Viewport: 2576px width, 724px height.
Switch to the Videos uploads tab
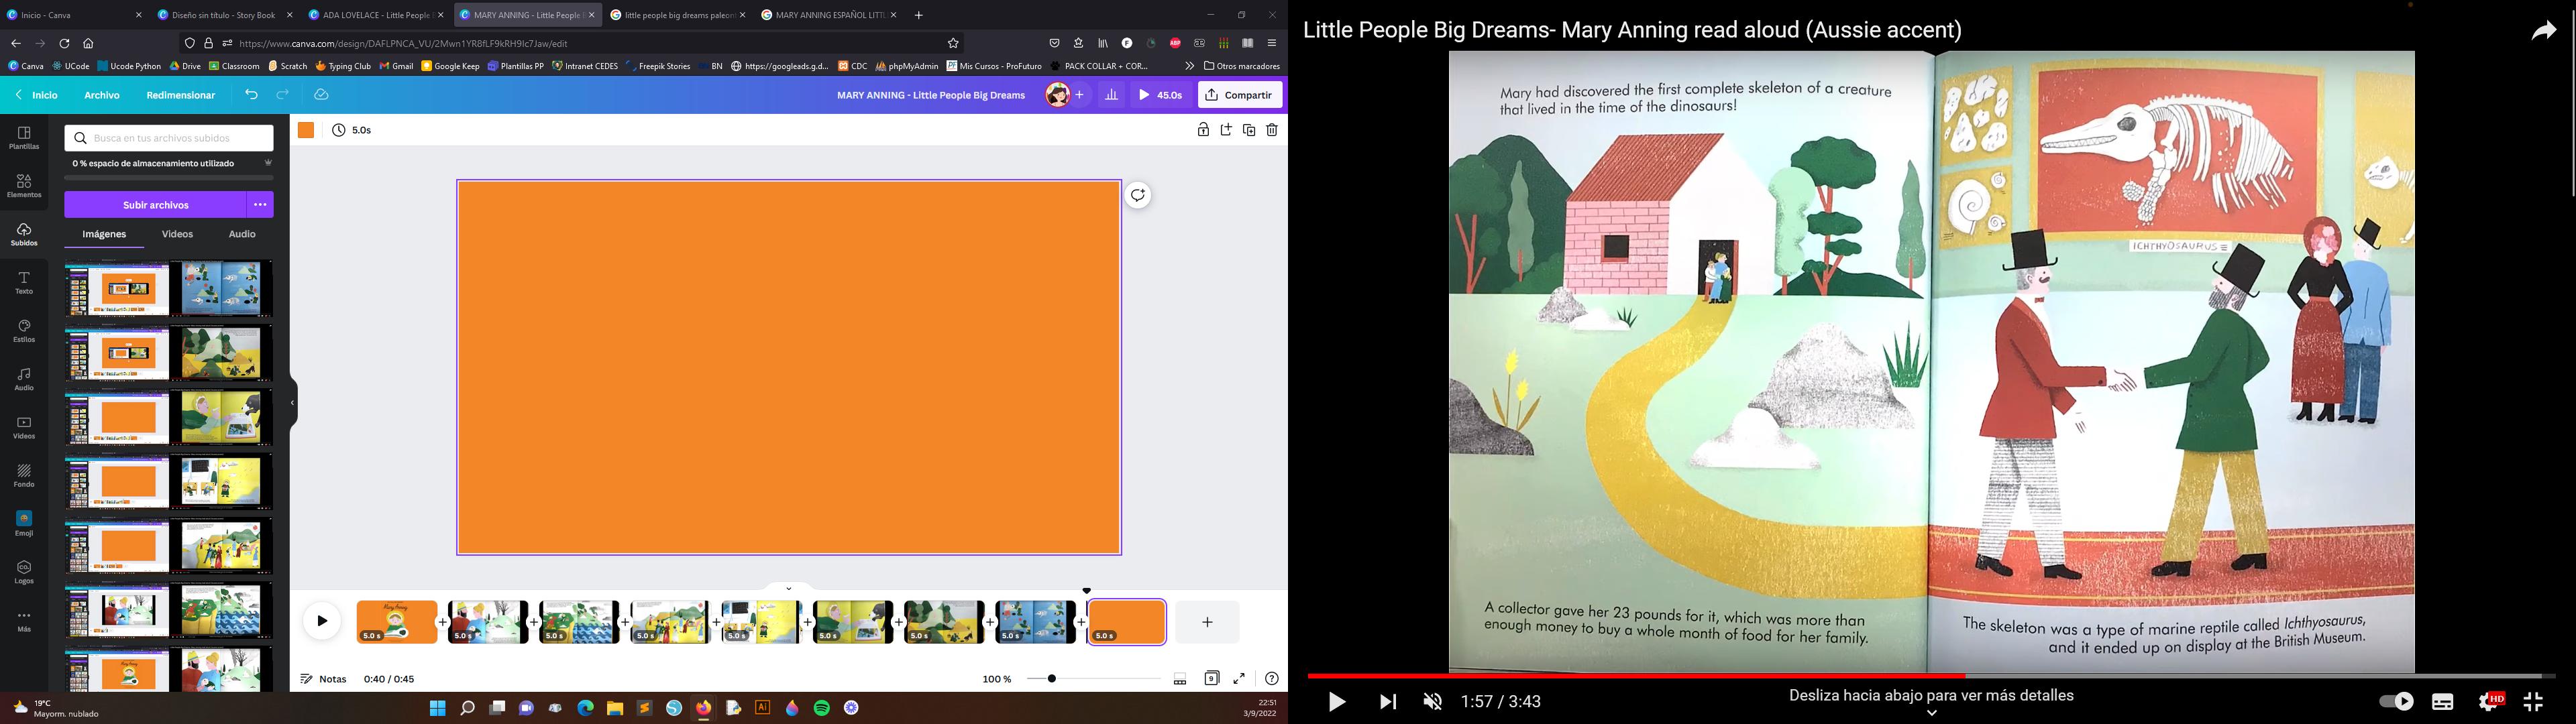coord(177,234)
